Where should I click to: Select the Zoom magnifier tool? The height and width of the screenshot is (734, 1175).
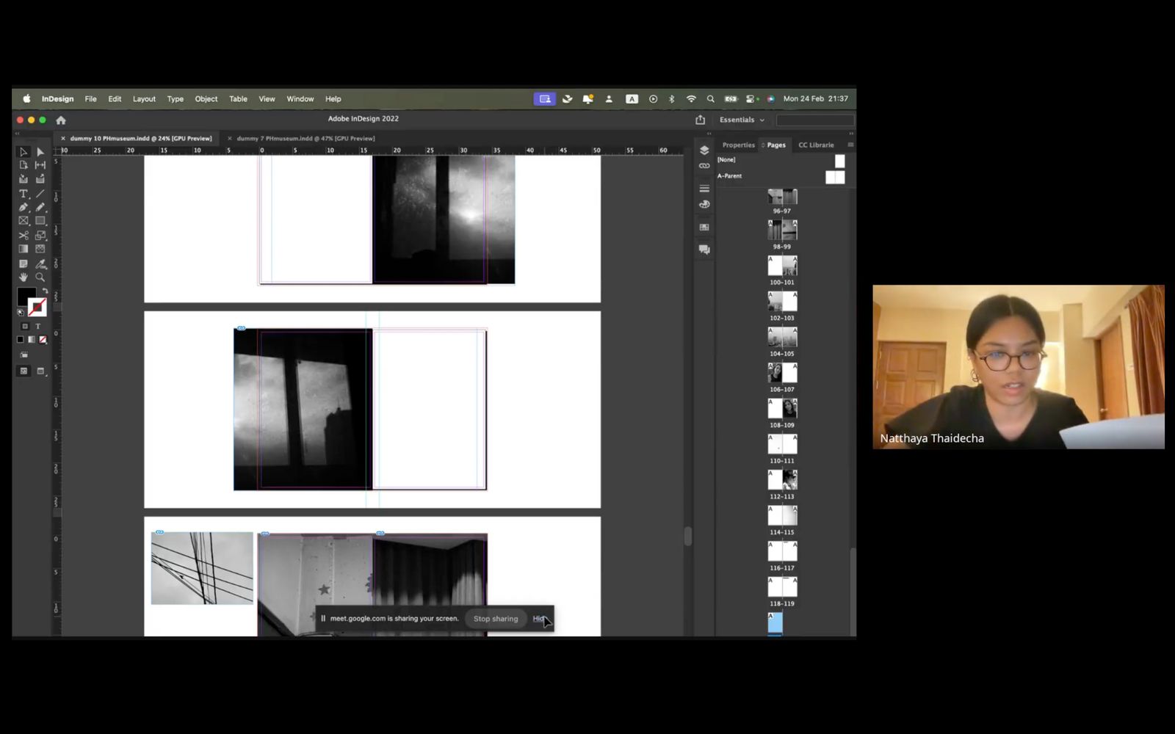(x=40, y=277)
